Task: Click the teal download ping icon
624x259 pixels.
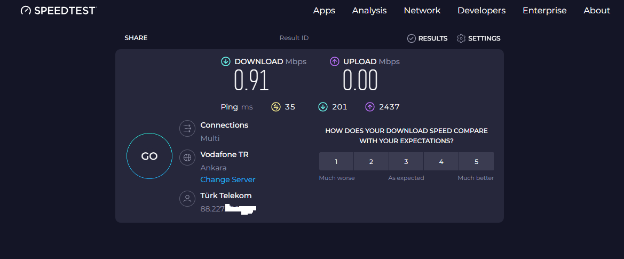Action: [x=323, y=107]
